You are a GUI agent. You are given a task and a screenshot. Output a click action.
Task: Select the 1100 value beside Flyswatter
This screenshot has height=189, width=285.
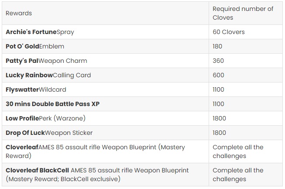pyautogui.click(x=218, y=89)
